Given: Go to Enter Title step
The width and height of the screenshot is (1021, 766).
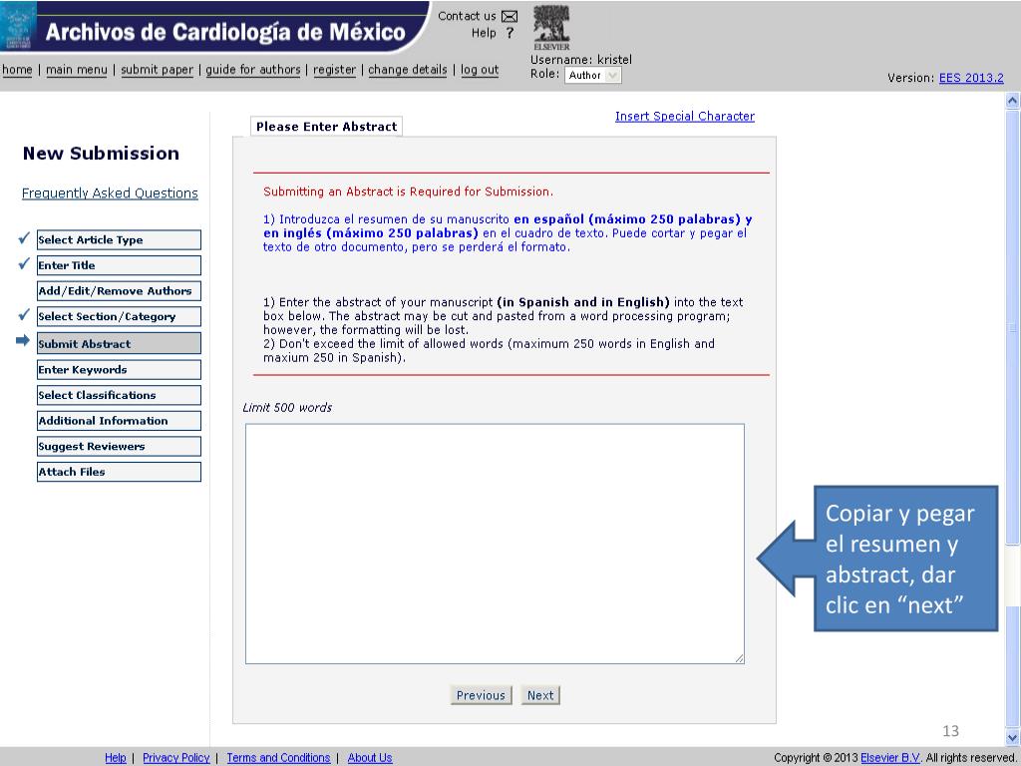Looking at the screenshot, I should (x=119, y=265).
